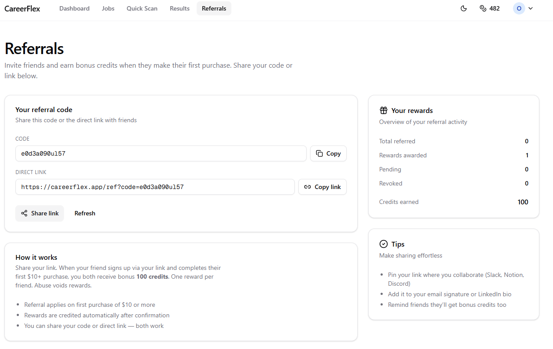Click the gift icon beside Your rewards
Screen dimensions: 553x349
384,110
